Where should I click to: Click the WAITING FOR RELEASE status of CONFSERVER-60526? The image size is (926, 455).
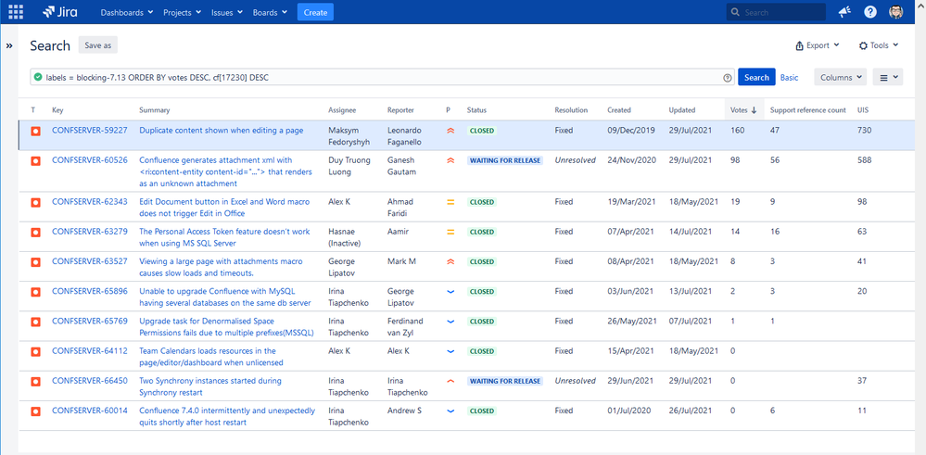click(x=505, y=160)
